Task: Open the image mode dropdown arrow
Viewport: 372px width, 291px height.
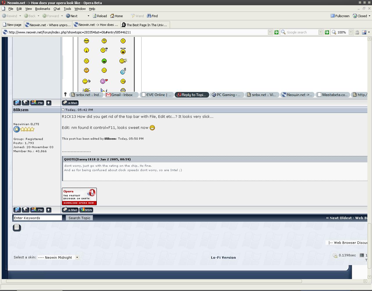Action: click(369, 32)
